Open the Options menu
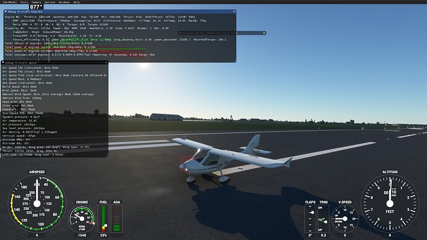 [x=50, y=2]
